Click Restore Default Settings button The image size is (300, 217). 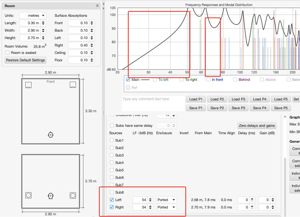(25, 60)
